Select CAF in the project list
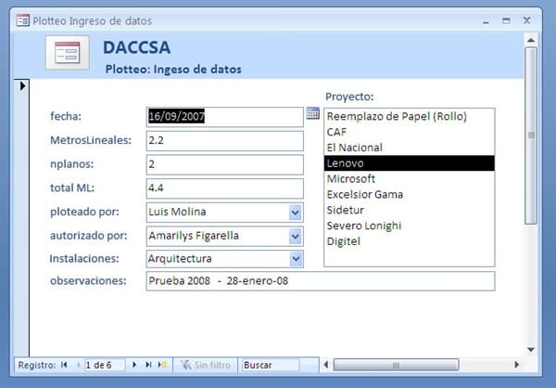 410,132
